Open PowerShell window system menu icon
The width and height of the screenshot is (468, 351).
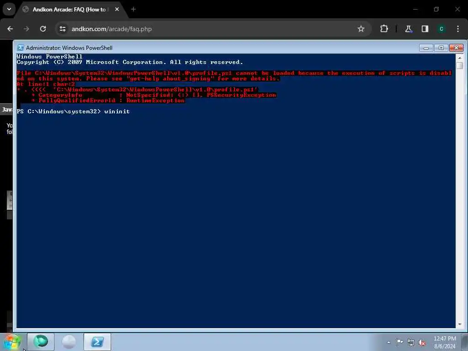pyautogui.click(x=20, y=48)
